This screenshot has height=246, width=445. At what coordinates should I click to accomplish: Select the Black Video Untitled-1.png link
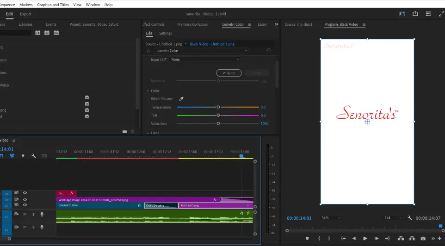pyautogui.click(x=212, y=44)
